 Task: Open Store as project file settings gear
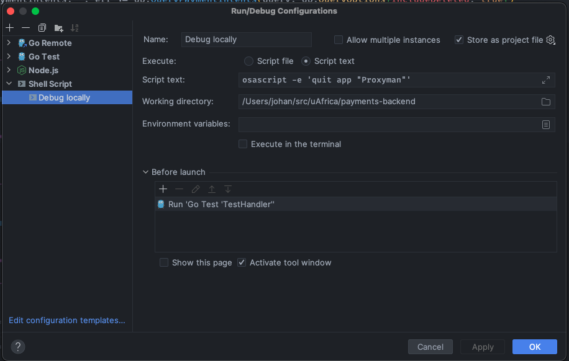[x=550, y=40]
